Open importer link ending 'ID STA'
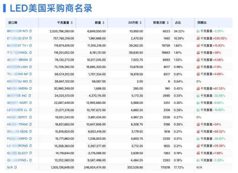The width and height of the screenshot is (238, 173). pos(17,38)
